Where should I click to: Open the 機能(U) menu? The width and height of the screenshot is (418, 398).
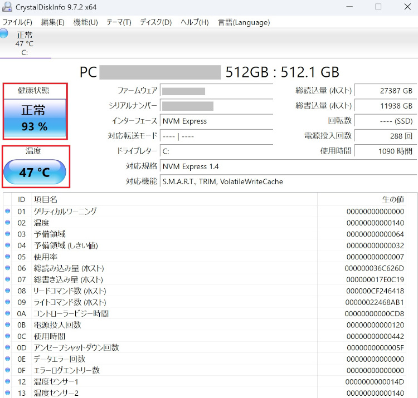[86, 22]
